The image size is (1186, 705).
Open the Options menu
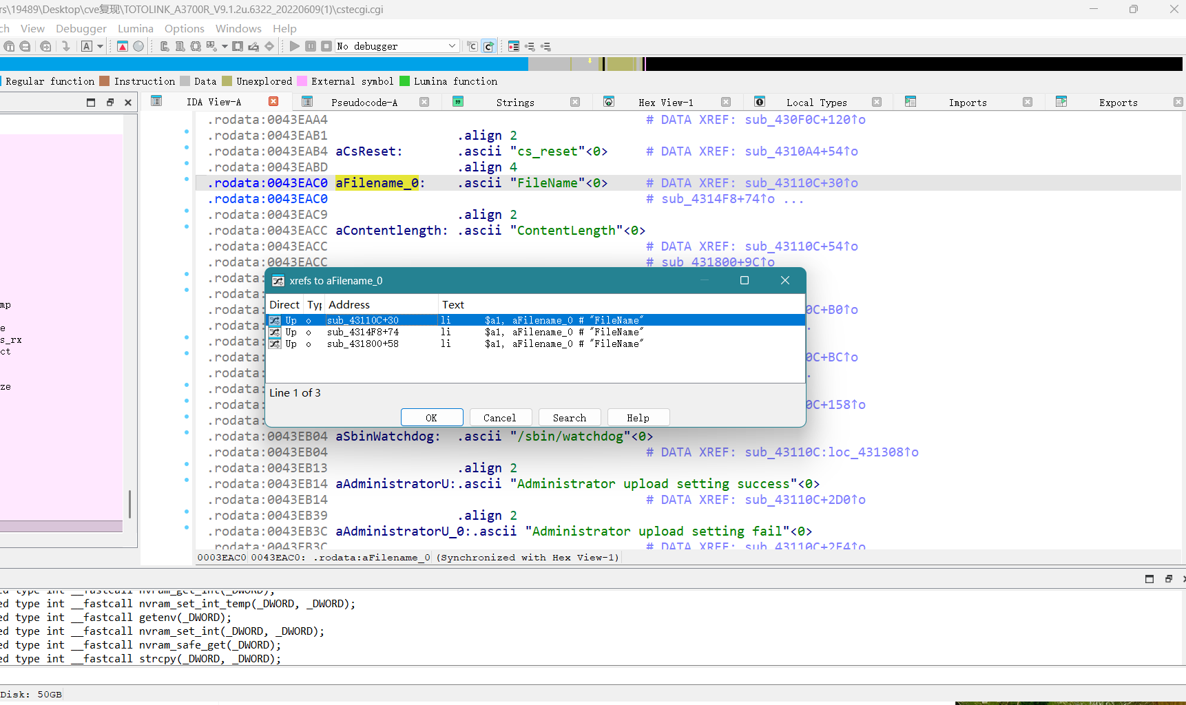[x=184, y=28]
